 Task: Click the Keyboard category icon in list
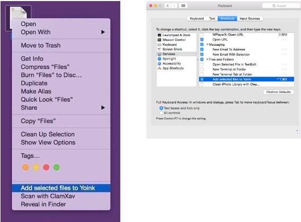click(159, 45)
